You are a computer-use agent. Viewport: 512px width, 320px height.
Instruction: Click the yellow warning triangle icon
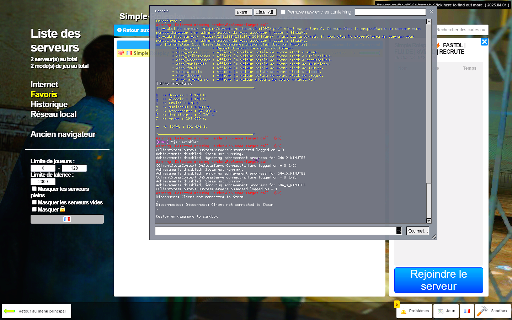point(404,311)
